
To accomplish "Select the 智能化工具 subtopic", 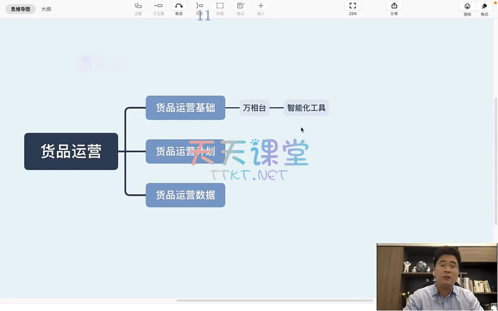I will coord(306,108).
